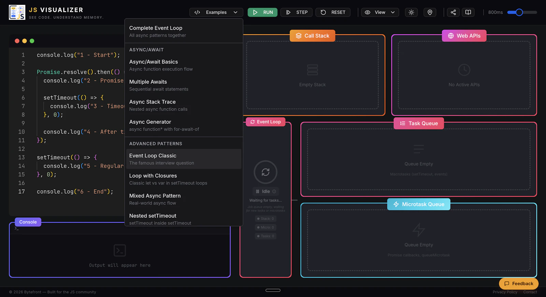Click the empty stack layers icon
The width and height of the screenshot is (546, 297).
tap(312, 70)
